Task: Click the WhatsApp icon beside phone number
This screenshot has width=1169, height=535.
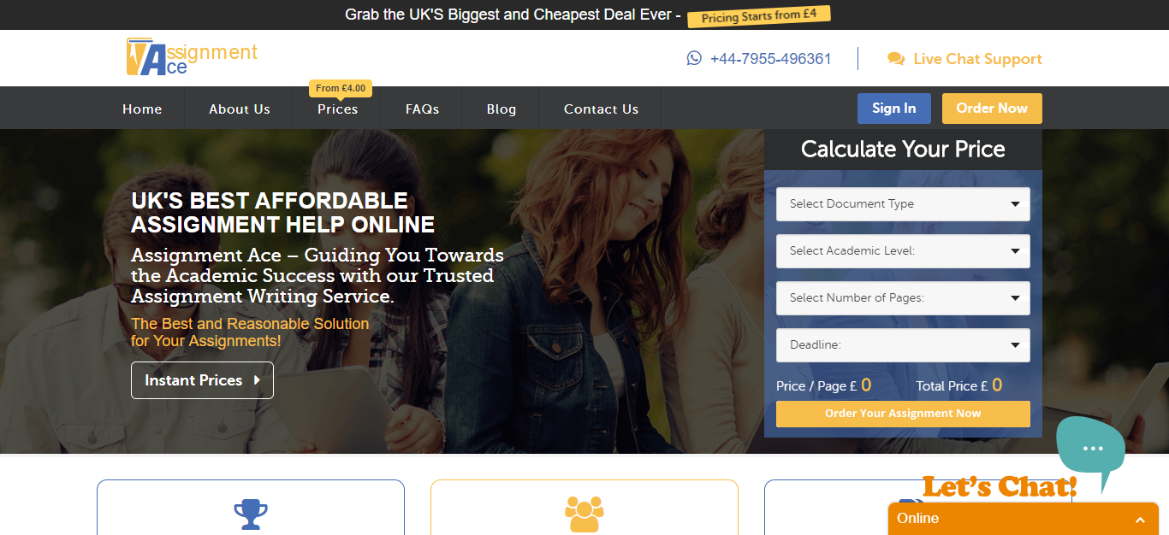Action: [694, 58]
